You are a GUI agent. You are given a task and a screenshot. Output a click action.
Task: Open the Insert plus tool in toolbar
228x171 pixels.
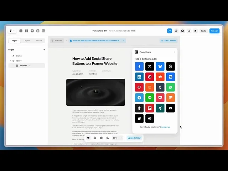[21, 31]
